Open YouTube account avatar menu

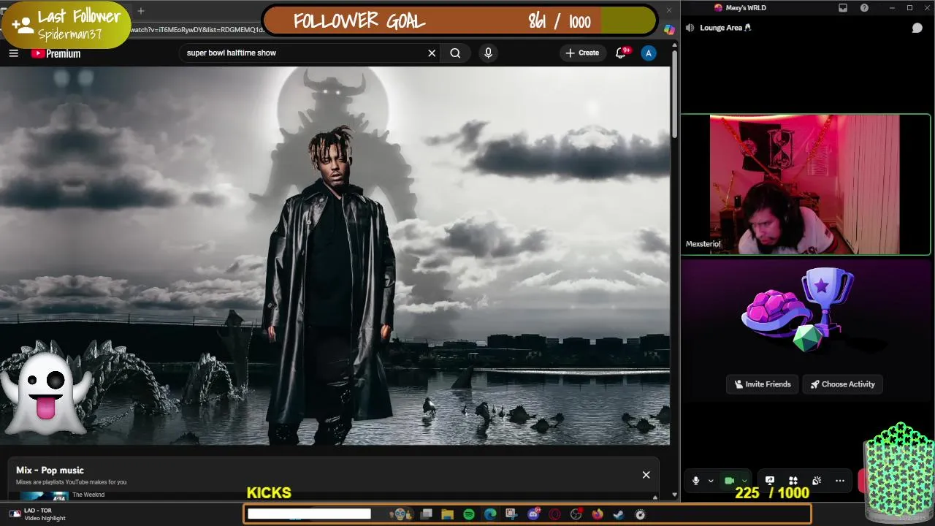(x=648, y=53)
